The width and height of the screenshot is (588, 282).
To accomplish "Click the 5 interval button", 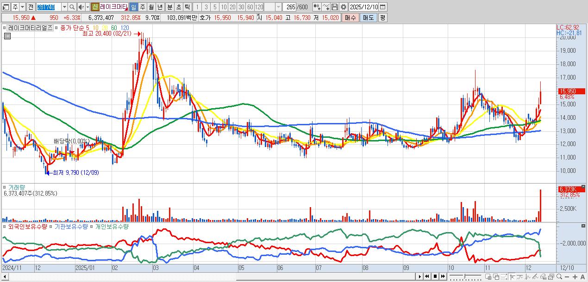I will [215, 7].
